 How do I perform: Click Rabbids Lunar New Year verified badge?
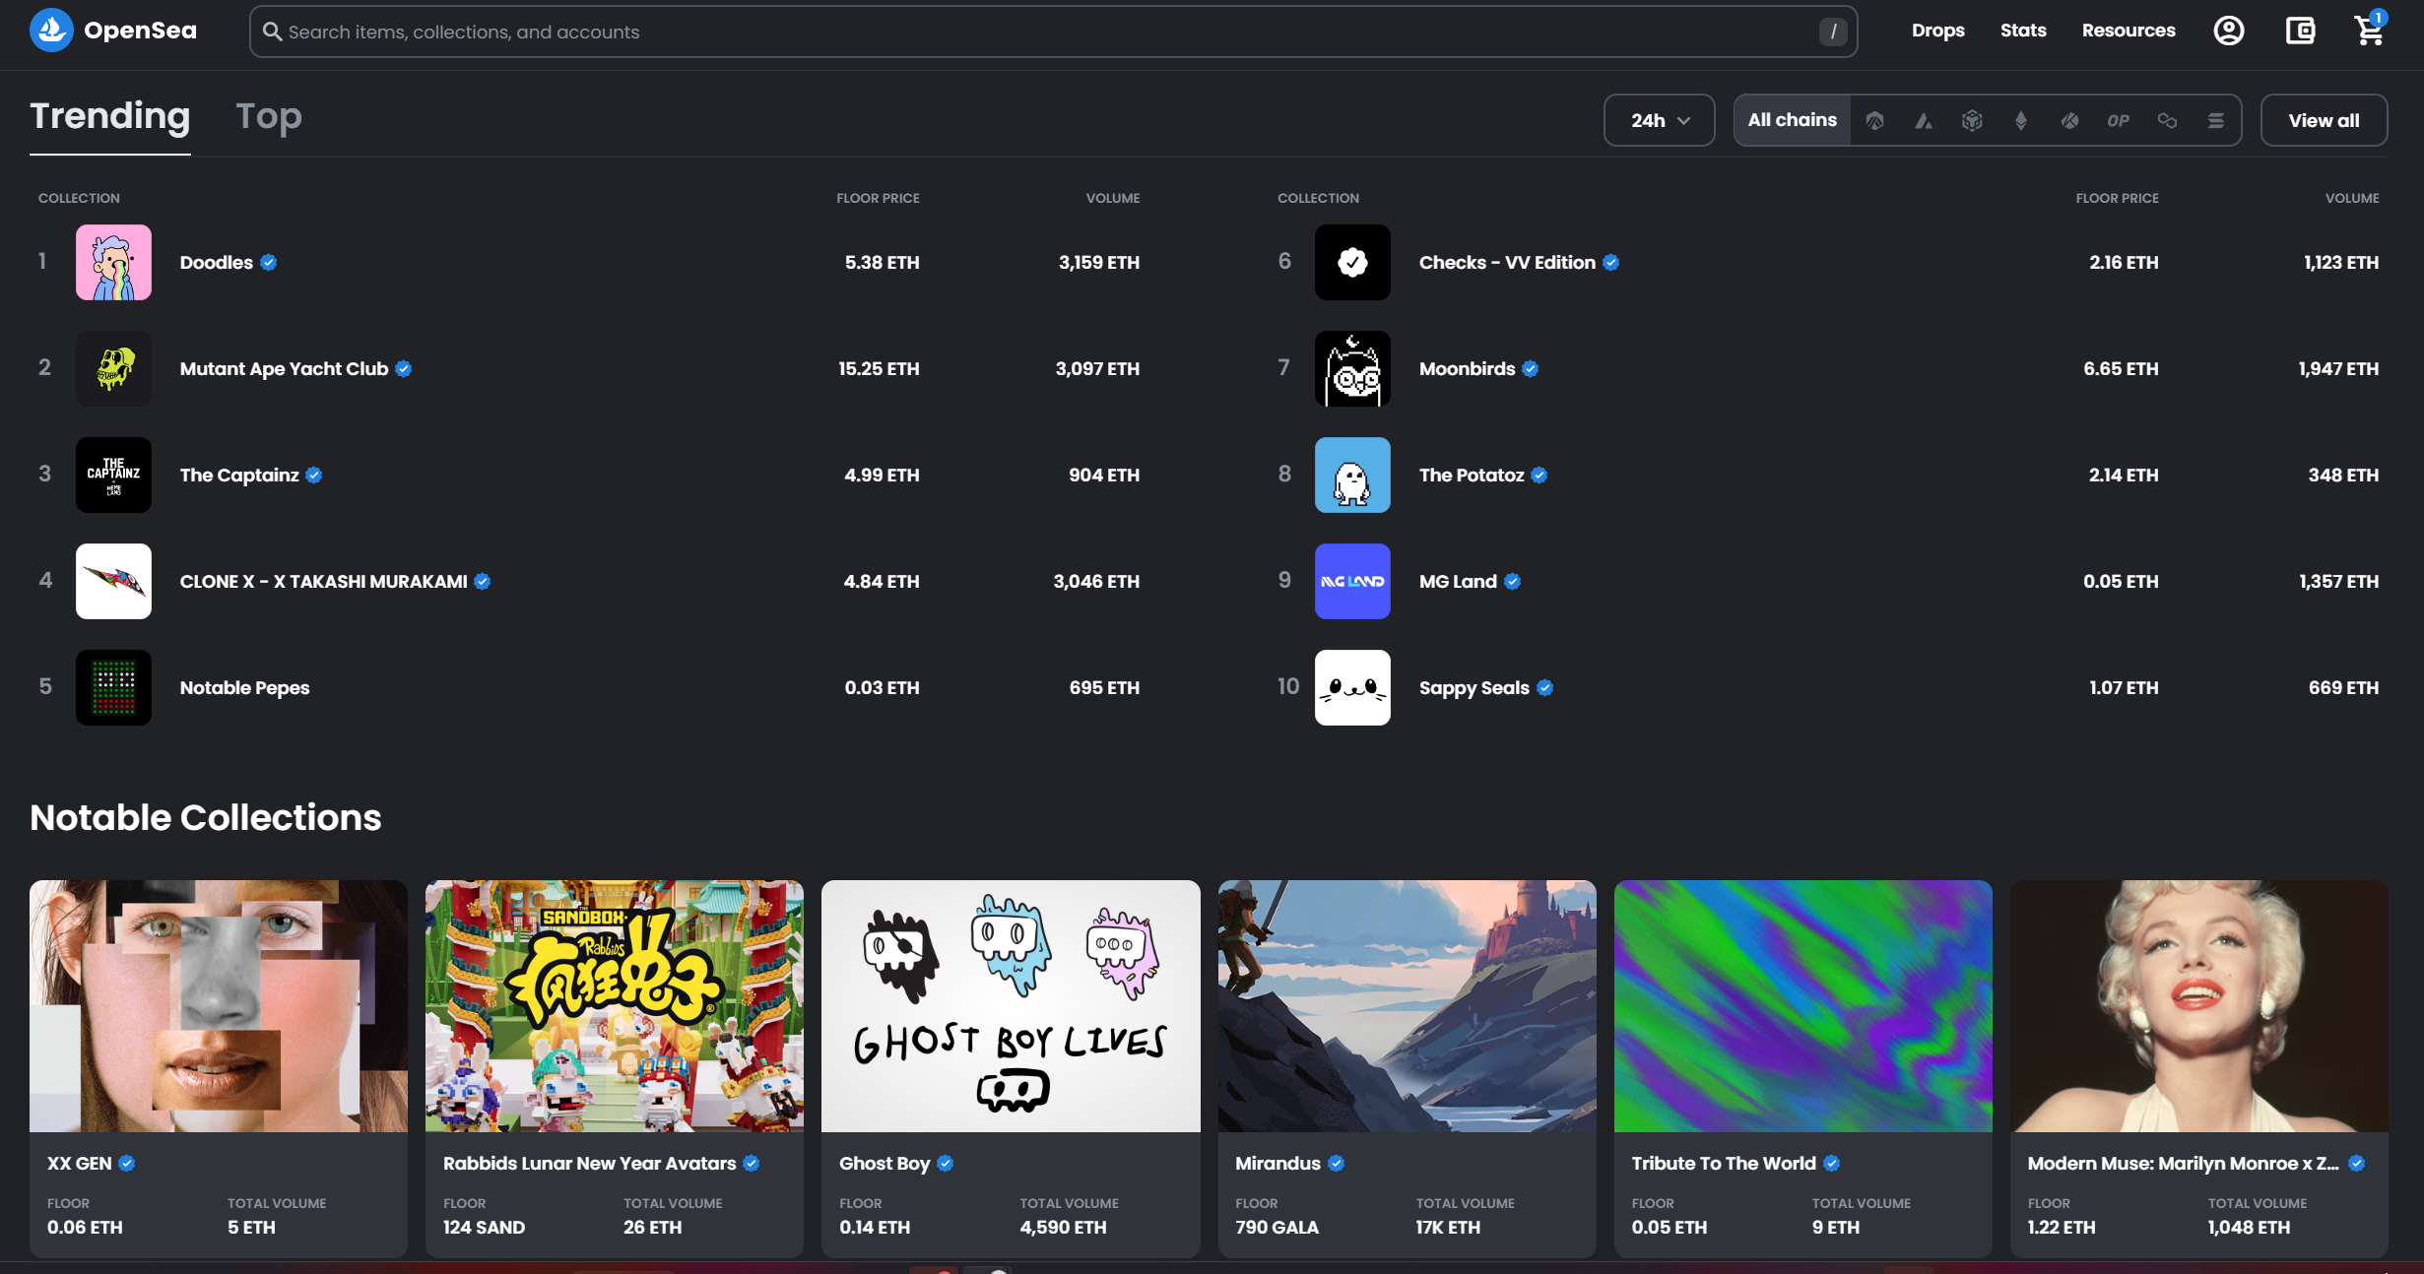[x=751, y=1163]
